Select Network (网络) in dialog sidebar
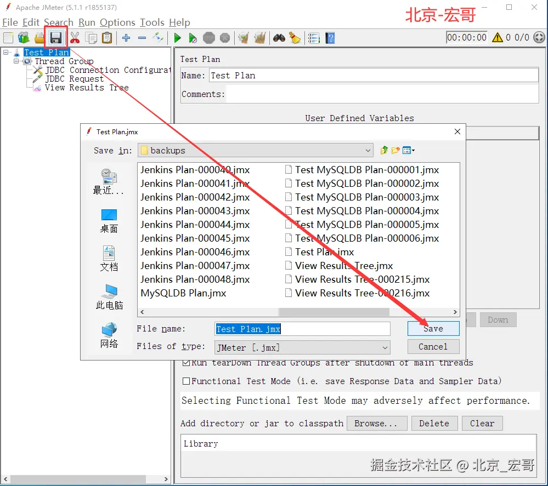The width and height of the screenshot is (548, 486). pyautogui.click(x=109, y=335)
